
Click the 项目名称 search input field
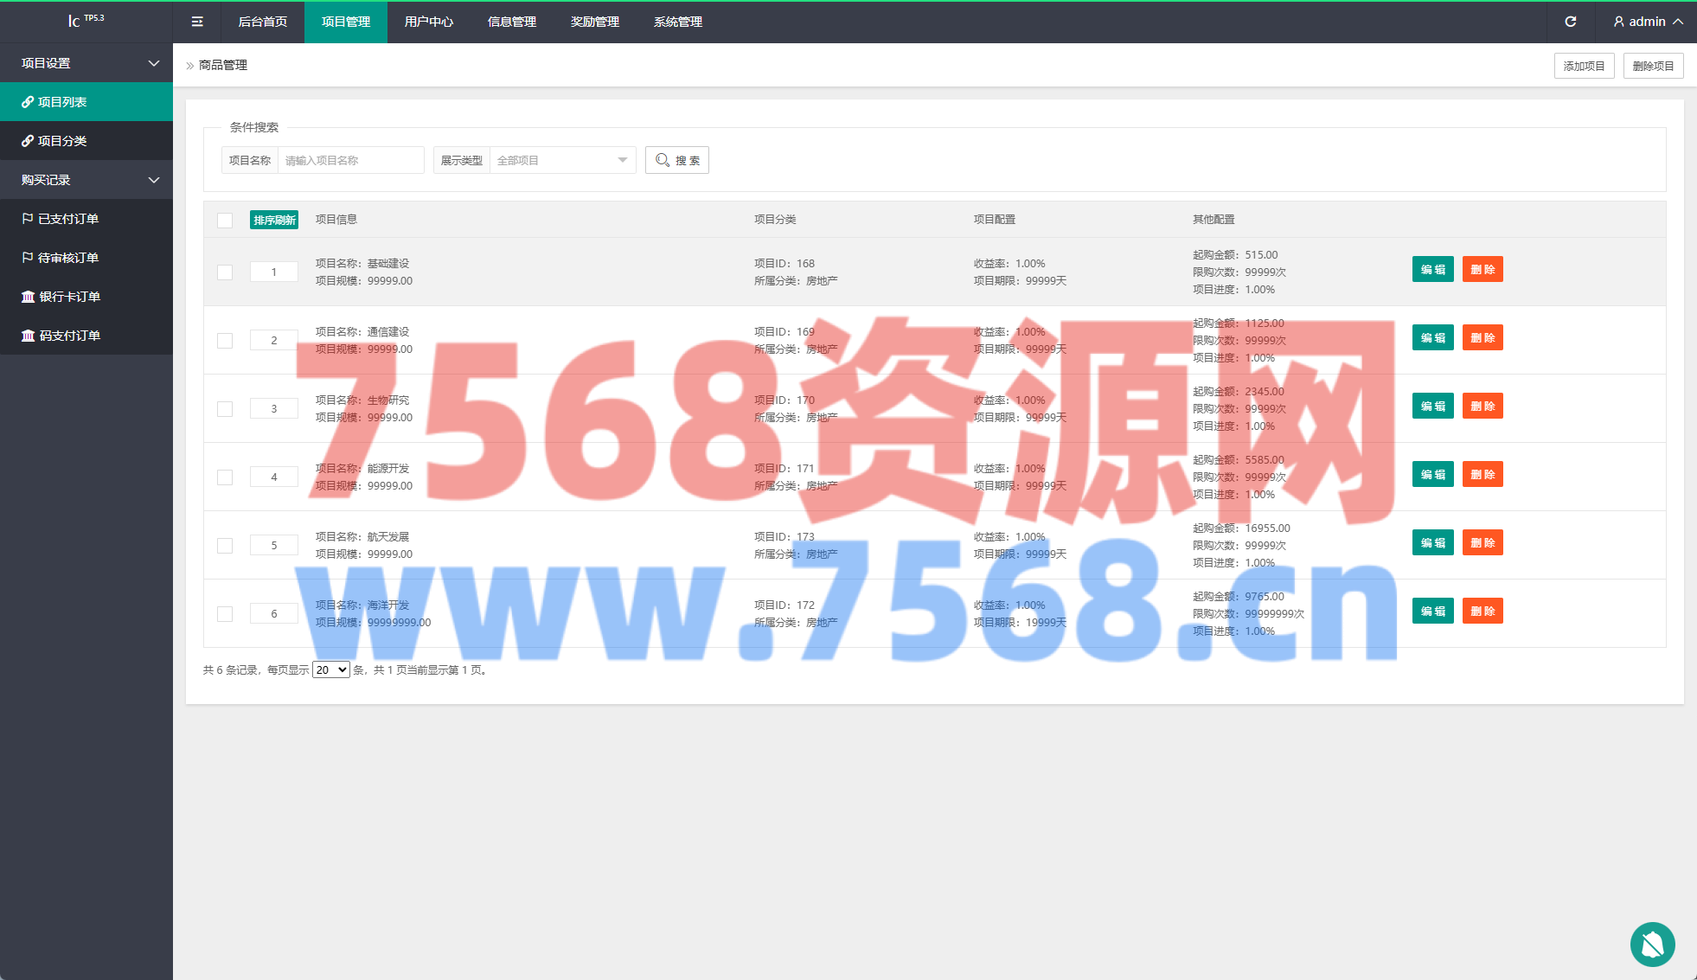[350, 160]
